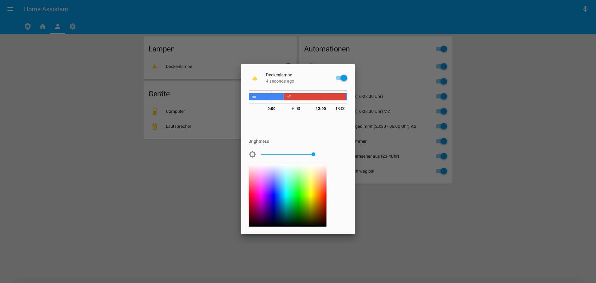The height and width of the screenshot is (283, 596).
Task: Click the brightness sun icon
Action: coord(252,154)
